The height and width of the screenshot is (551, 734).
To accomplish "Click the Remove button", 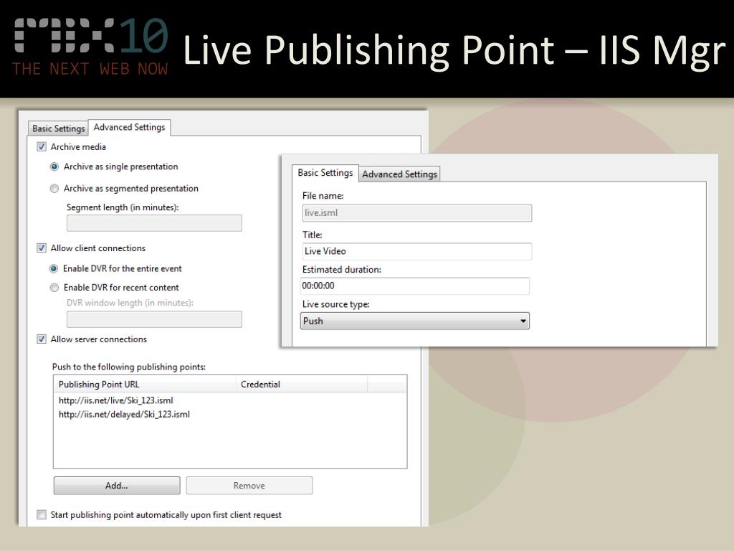I will pyautogui.click(x=249, y=486).
